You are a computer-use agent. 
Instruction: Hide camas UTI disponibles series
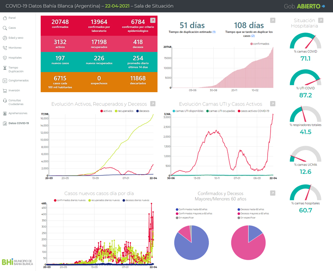coord(188,111)
